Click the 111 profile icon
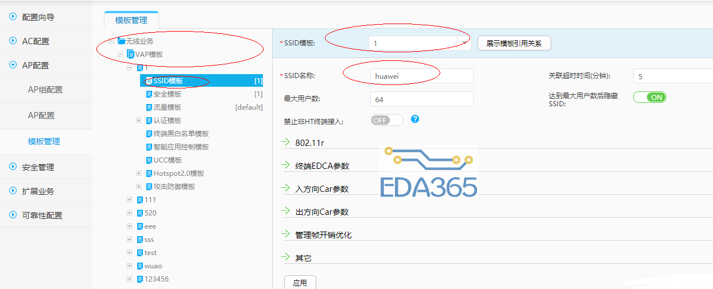Image resolution: width=713 pixels, height=289 pixels. point(140,200)
